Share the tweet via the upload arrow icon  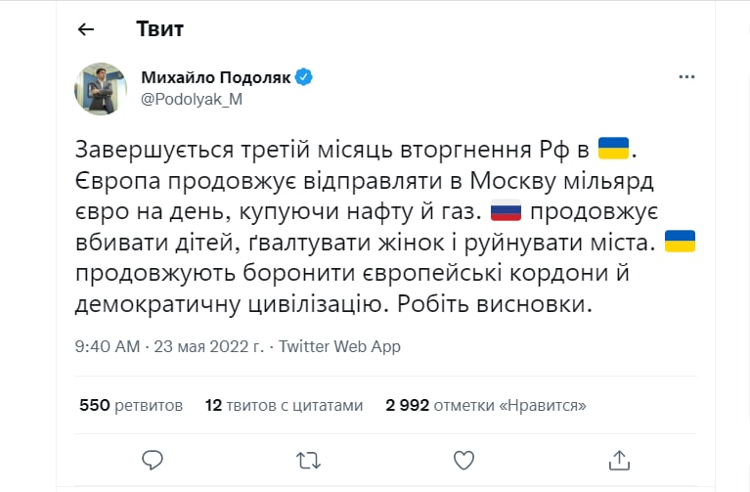tap(618, 459)
